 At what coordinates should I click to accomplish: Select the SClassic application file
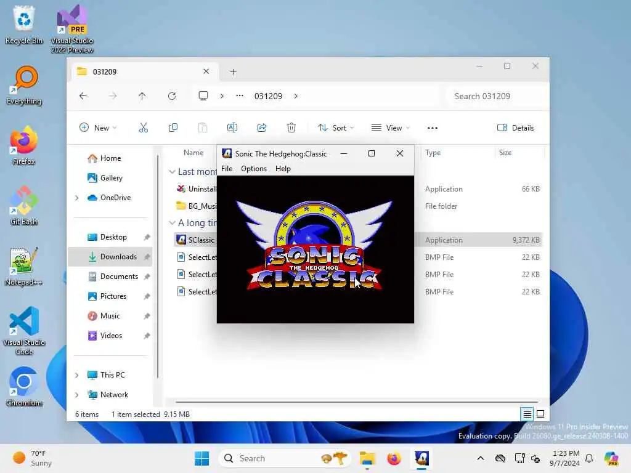pyautogui.click(x=195, y=240)
